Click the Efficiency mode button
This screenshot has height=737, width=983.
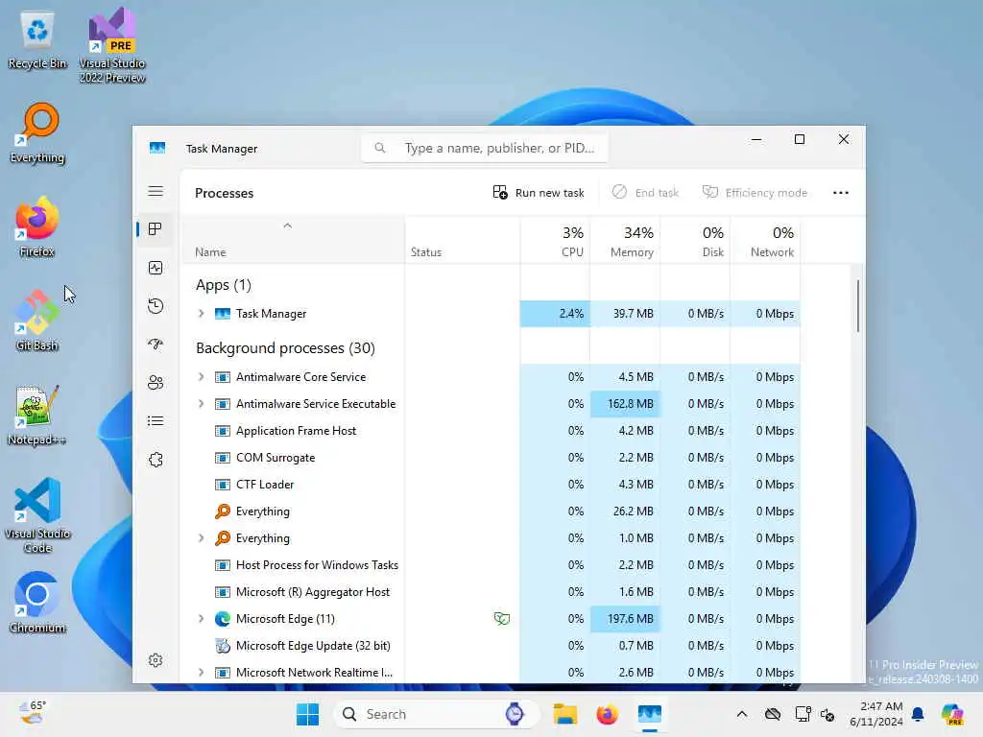[x=755, y=193]
